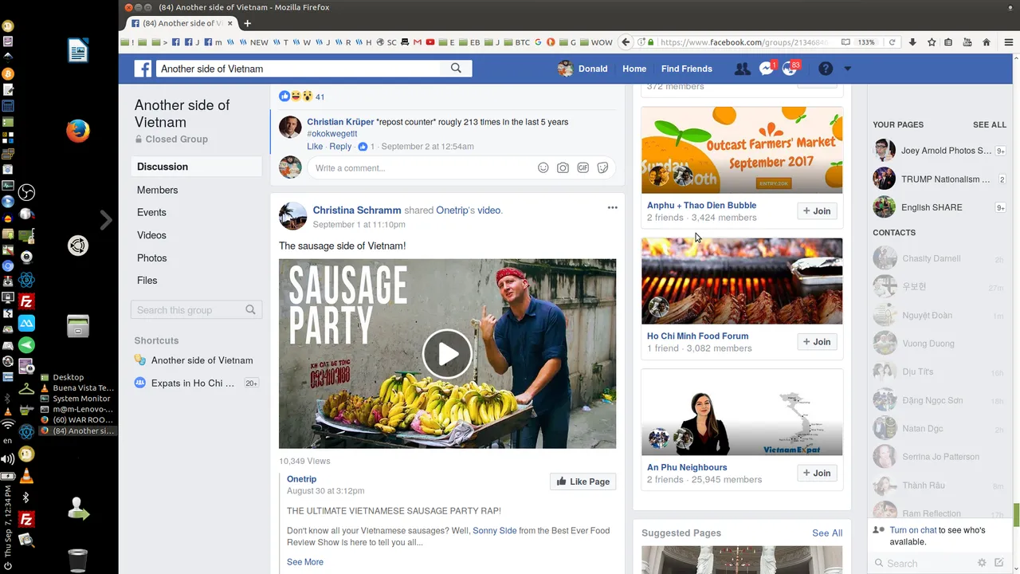This screenshot has width=1020, height=574.
Task: Expand the post text with See More
Action: (305, 562)
